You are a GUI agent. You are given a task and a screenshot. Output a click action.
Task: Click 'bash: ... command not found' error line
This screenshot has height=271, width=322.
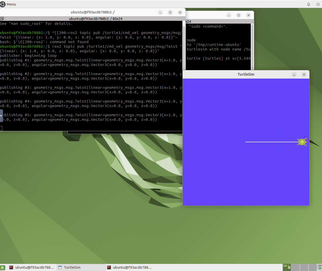coord(44,42)
